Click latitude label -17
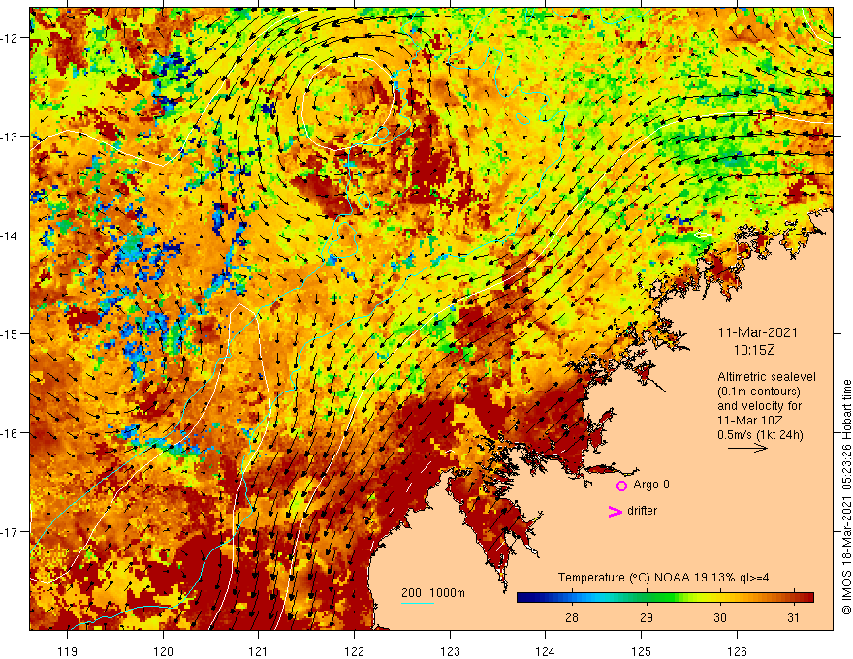Image resolution: width=853 pixels, height=659 pixels. [x=10, y=532]
